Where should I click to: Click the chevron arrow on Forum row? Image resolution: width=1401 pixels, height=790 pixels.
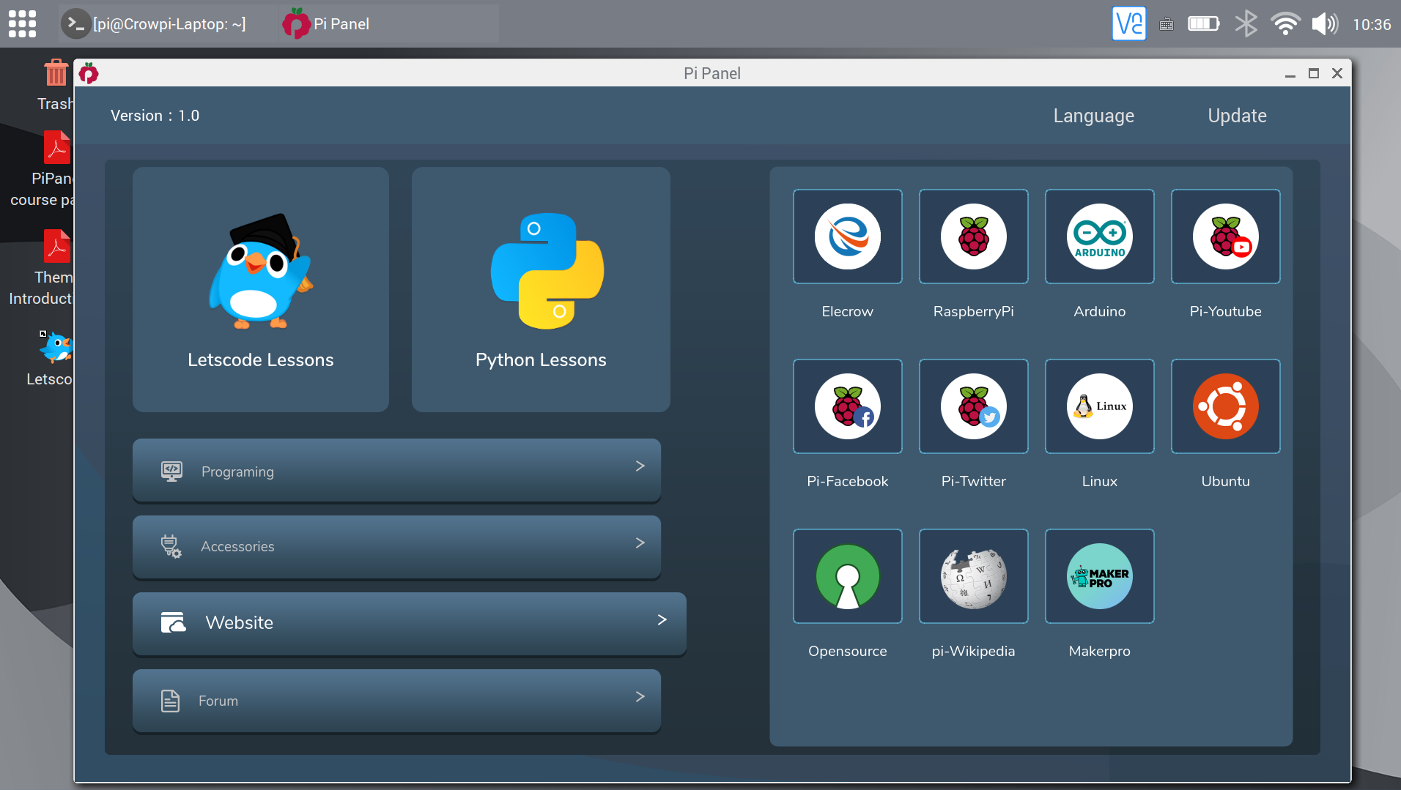tap(640, 696)
